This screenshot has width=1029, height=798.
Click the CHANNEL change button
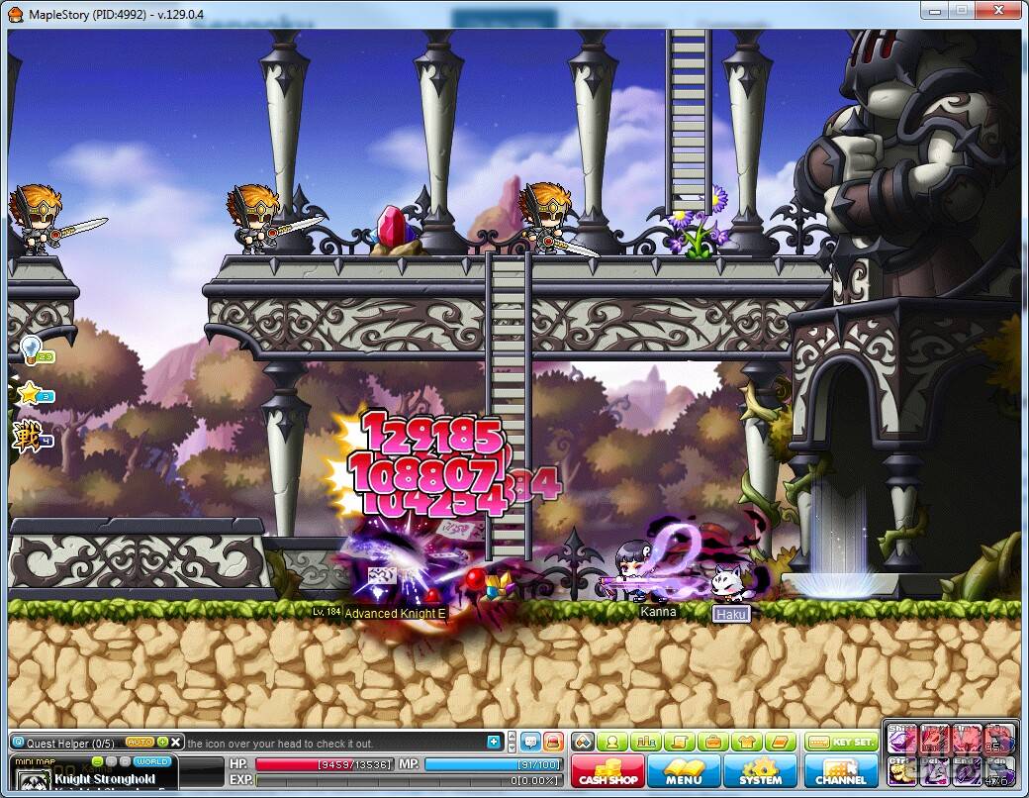click(840, 771)
